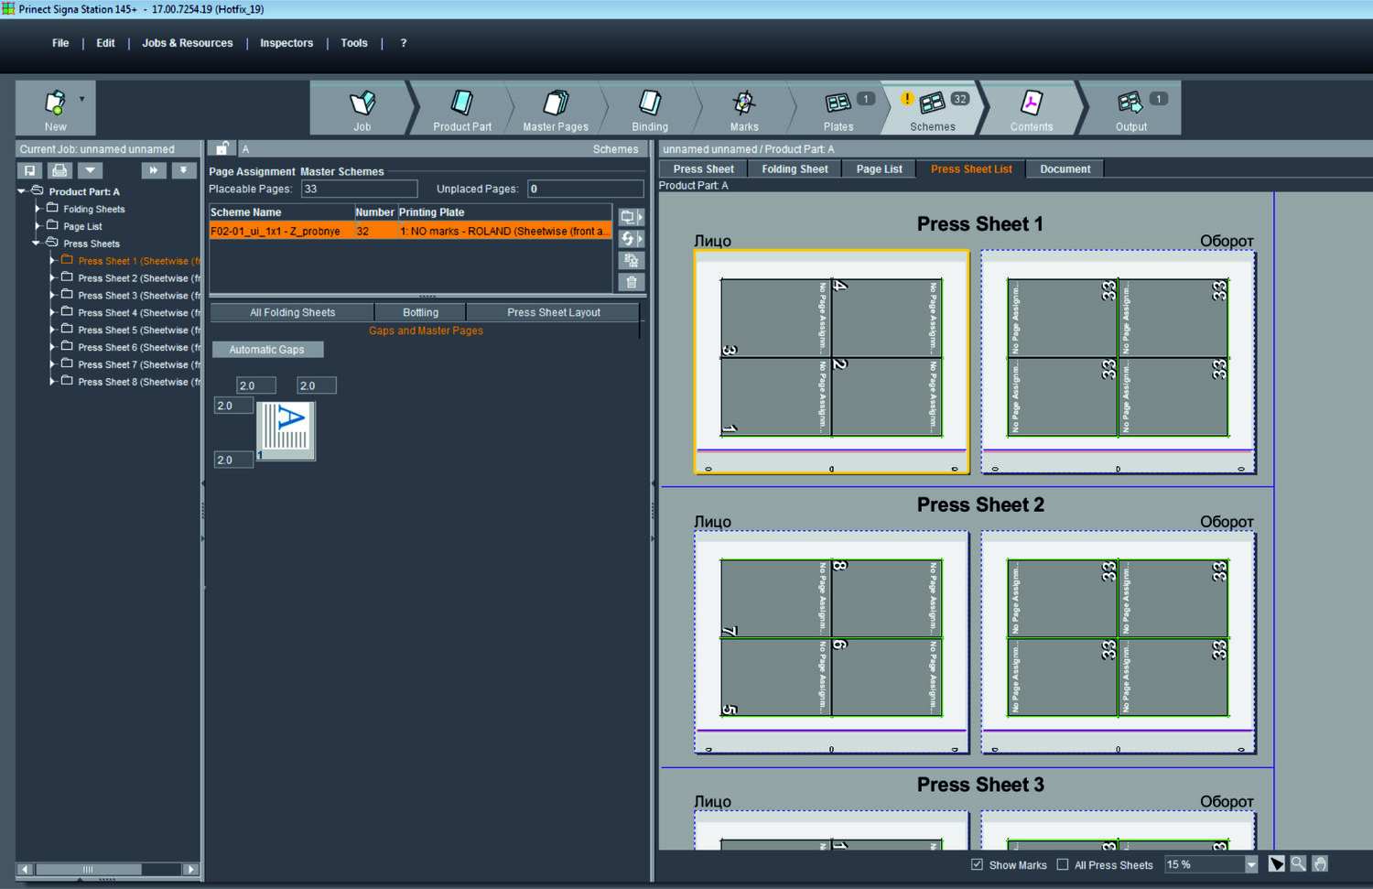Click the Automatic Gaps button
This screenshot has height=889, width=1373.
(x=267, y=350)
